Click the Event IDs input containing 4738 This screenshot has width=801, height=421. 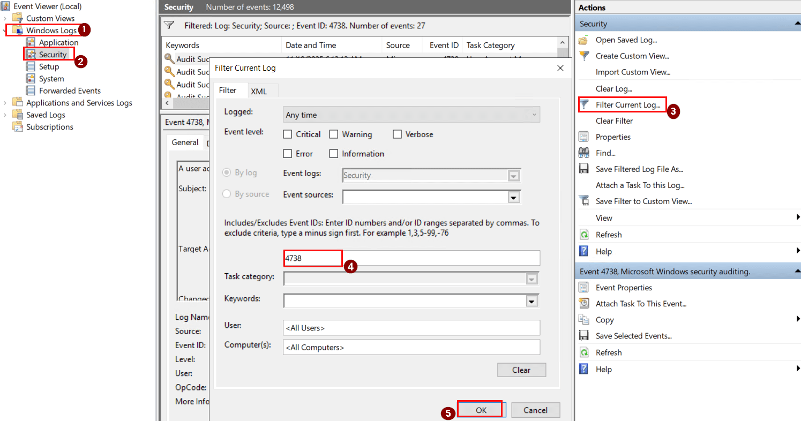tap(312, 258)
